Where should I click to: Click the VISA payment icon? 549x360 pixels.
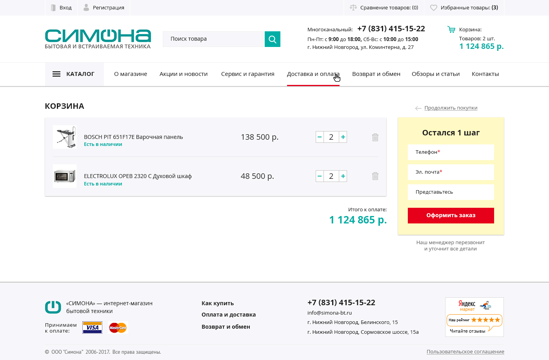[x=92, y=328]
